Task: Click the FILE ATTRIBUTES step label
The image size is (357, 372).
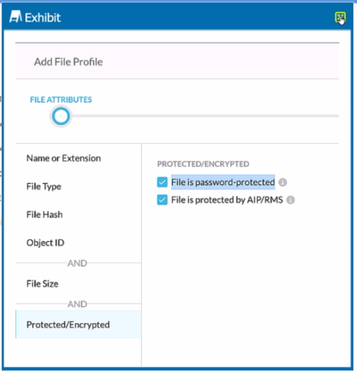Action: [61, 99]
